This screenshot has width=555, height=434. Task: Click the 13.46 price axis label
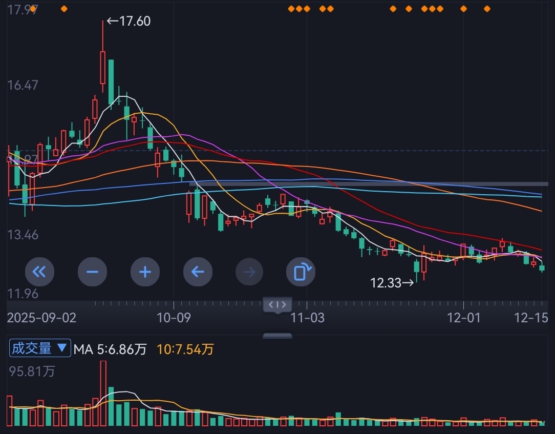[23, 235]
